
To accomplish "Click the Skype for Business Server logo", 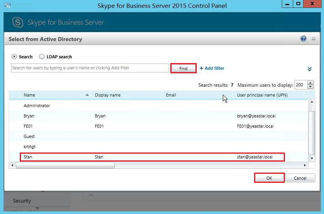I will point(18,22).
